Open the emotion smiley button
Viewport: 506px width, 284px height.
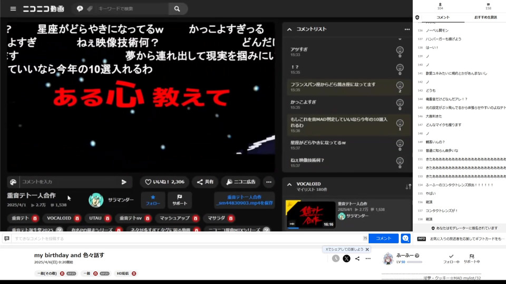405,239
